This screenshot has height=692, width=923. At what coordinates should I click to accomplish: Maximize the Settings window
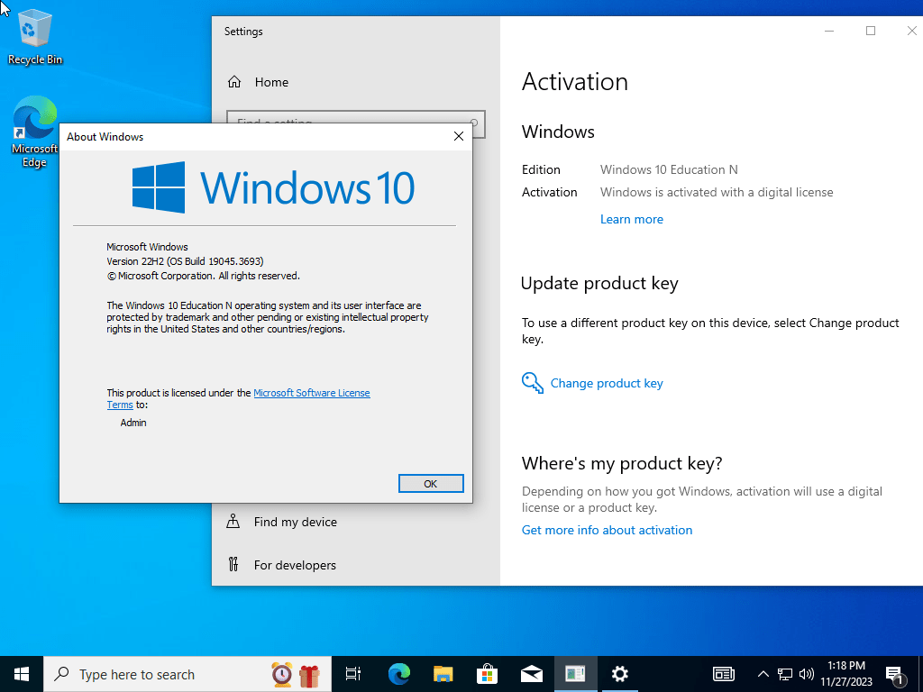[871, 32]
